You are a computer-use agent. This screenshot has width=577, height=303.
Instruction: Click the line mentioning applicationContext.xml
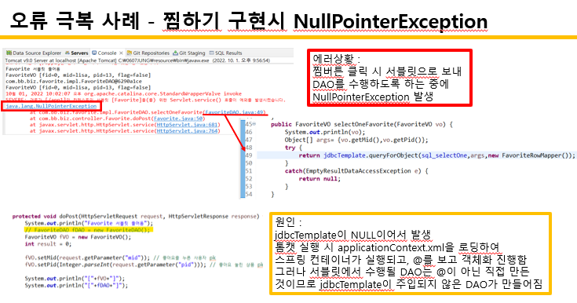[x=387, y=247]
